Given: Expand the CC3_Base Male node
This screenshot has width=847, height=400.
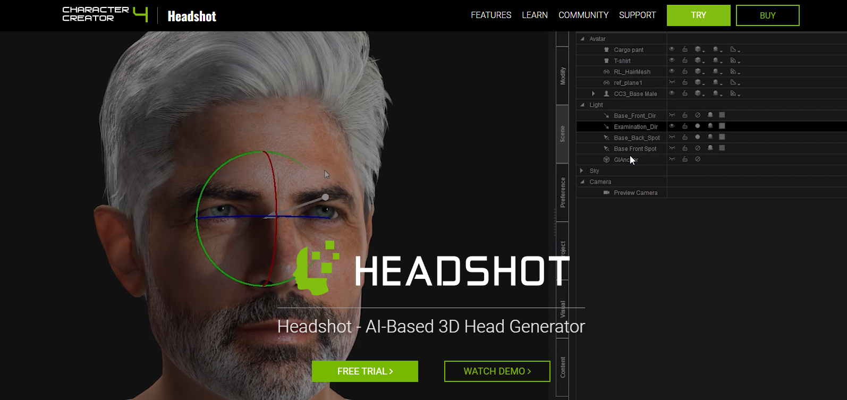Looking at the screenshot, I should point(594,93).
